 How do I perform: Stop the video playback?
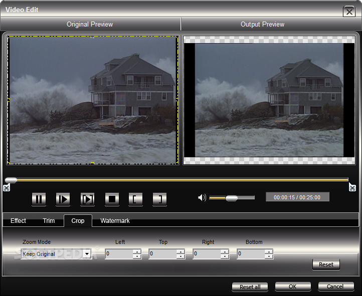pos(112,199)
